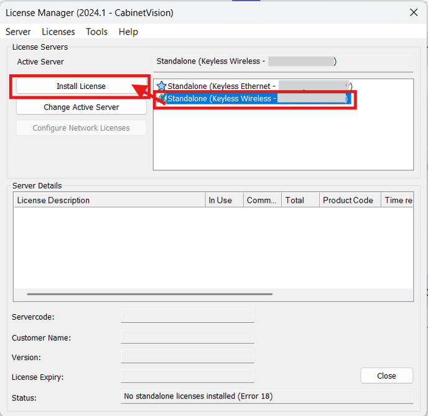Open the Licenses menu

[x=58, y=32]
